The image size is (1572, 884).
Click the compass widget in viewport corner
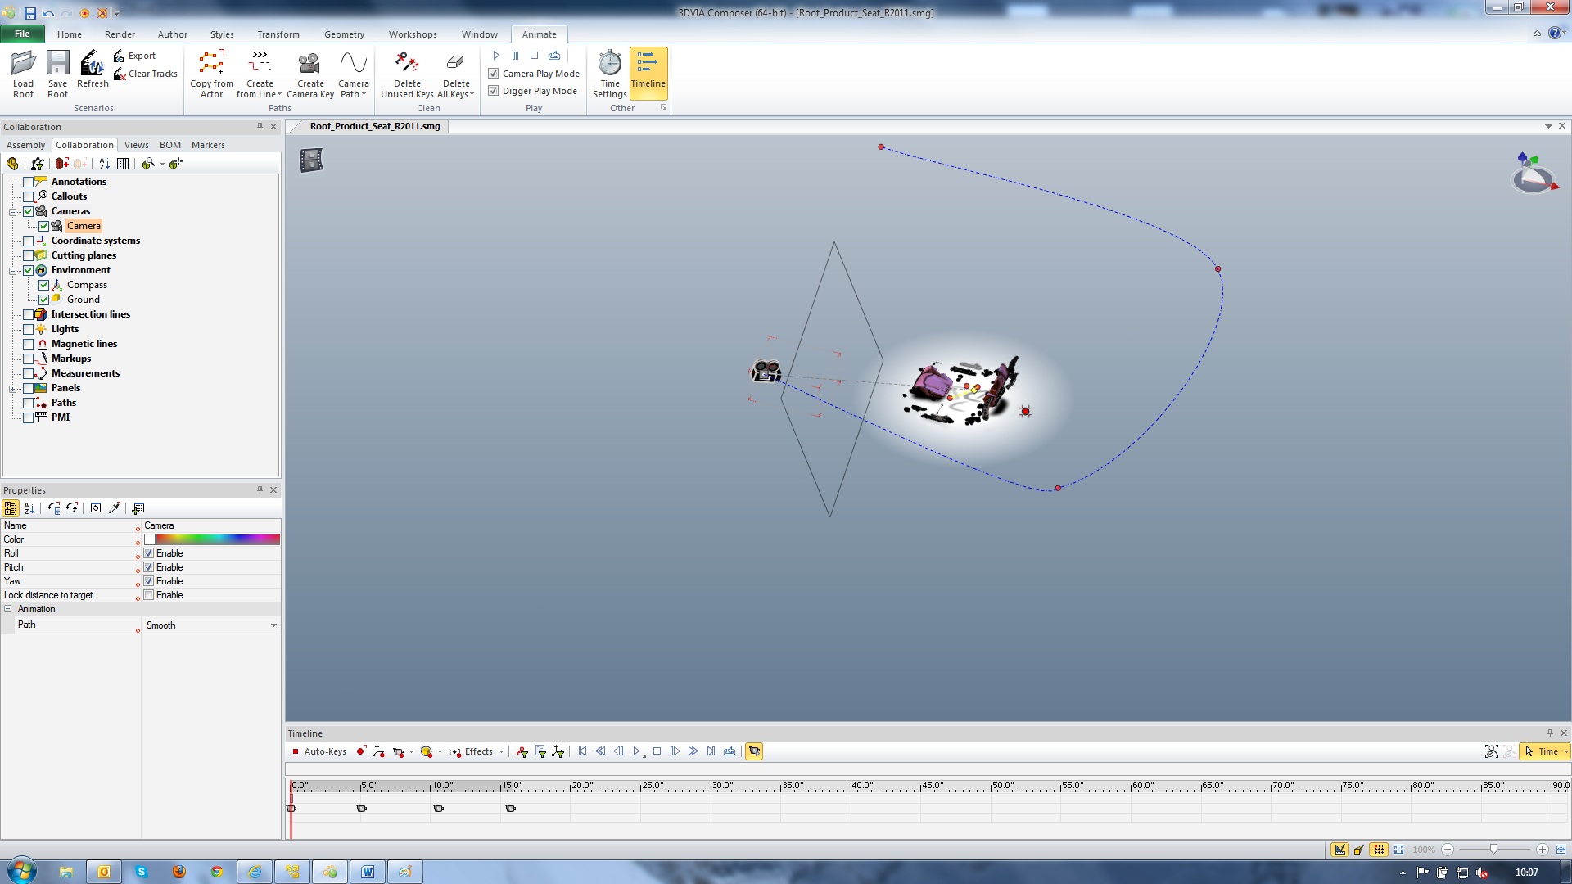[1534, 173]
